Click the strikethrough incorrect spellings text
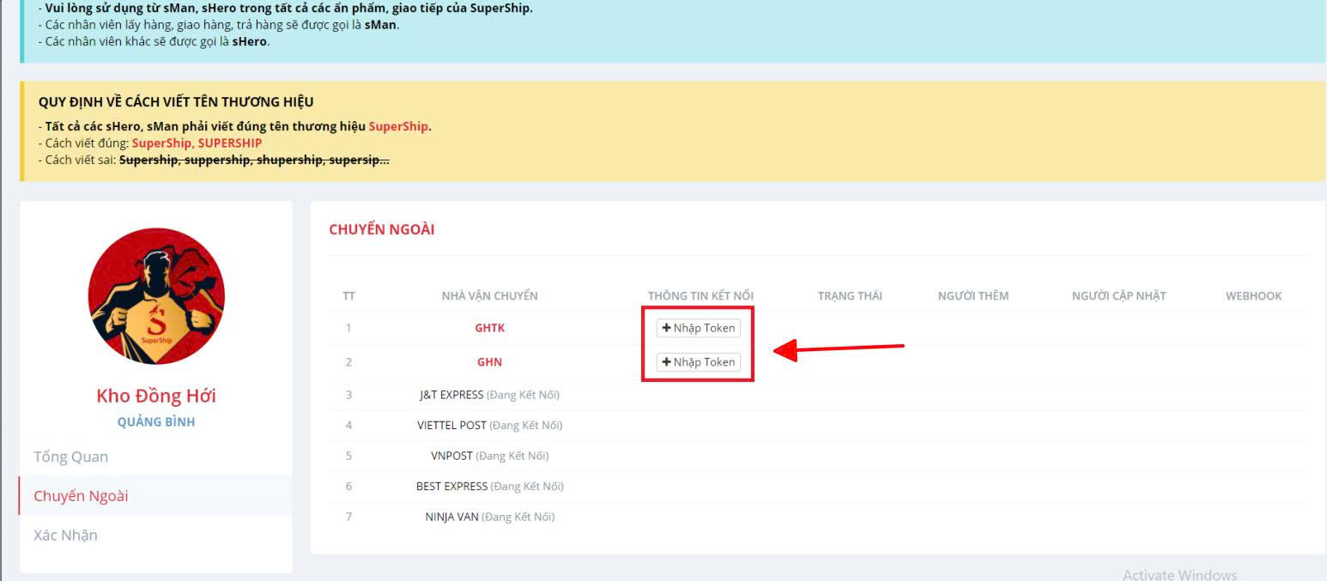Viewport: 1327px width, 581px height. [254, 160]
